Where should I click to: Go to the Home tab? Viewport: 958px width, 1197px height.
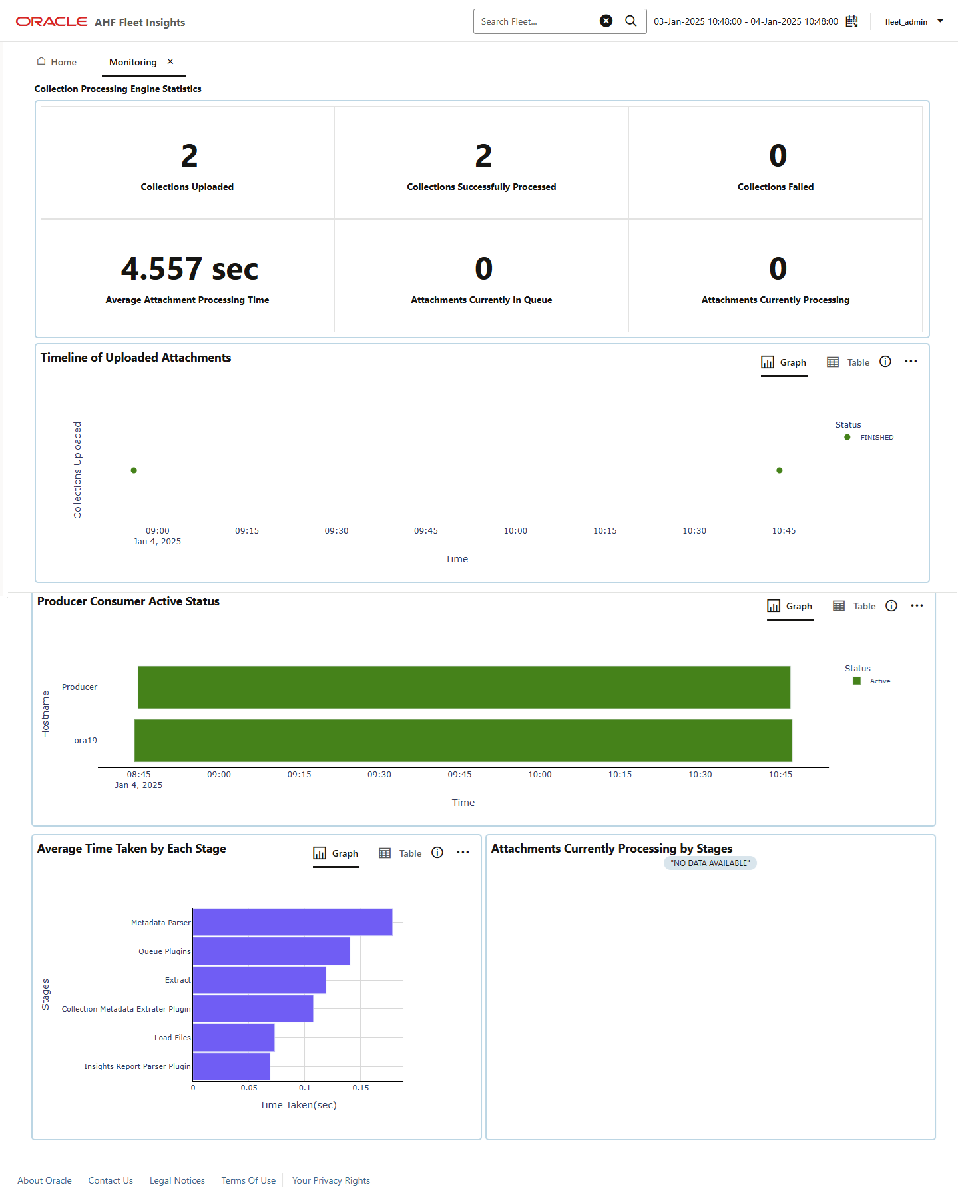57,62
